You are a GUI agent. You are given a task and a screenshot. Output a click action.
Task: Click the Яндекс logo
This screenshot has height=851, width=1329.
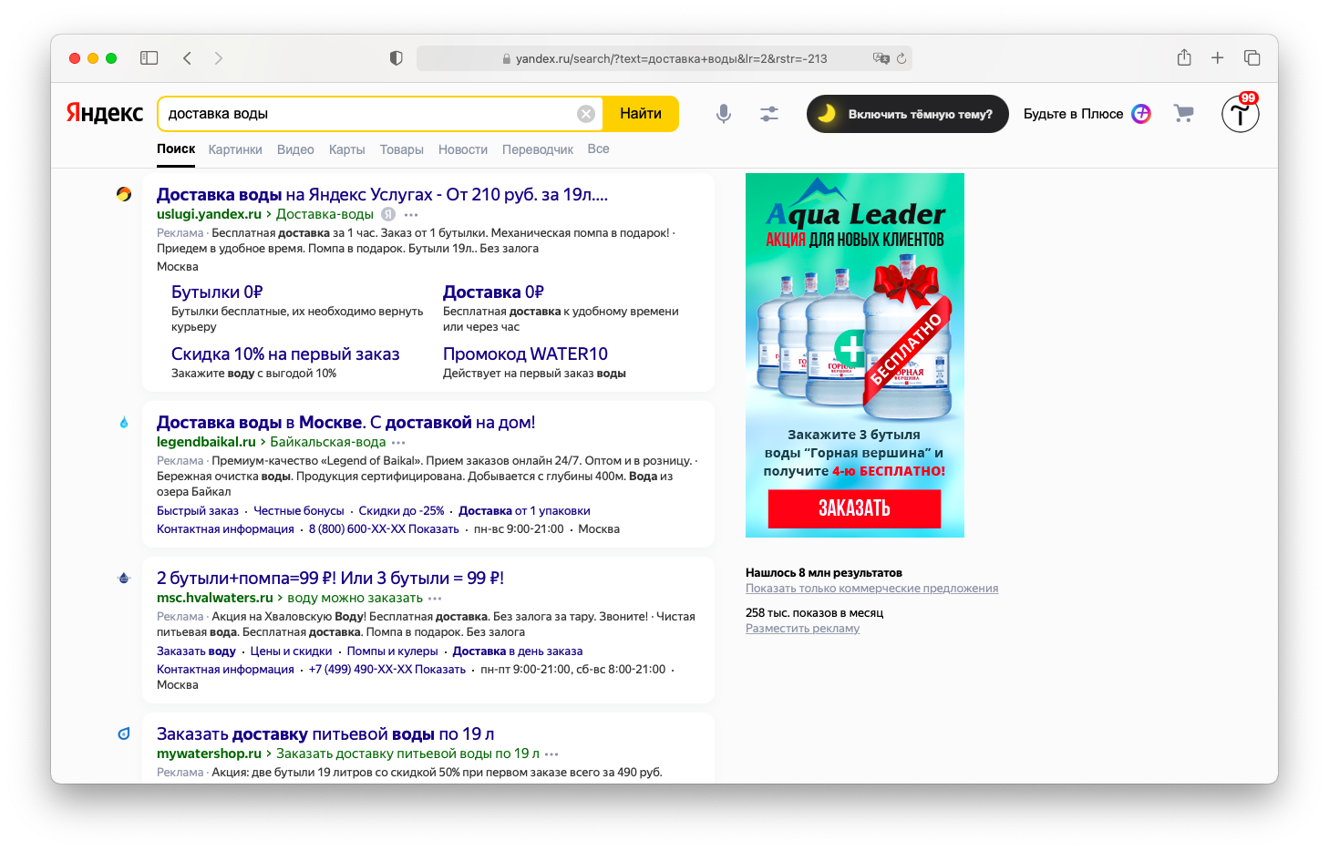[104, 113]
